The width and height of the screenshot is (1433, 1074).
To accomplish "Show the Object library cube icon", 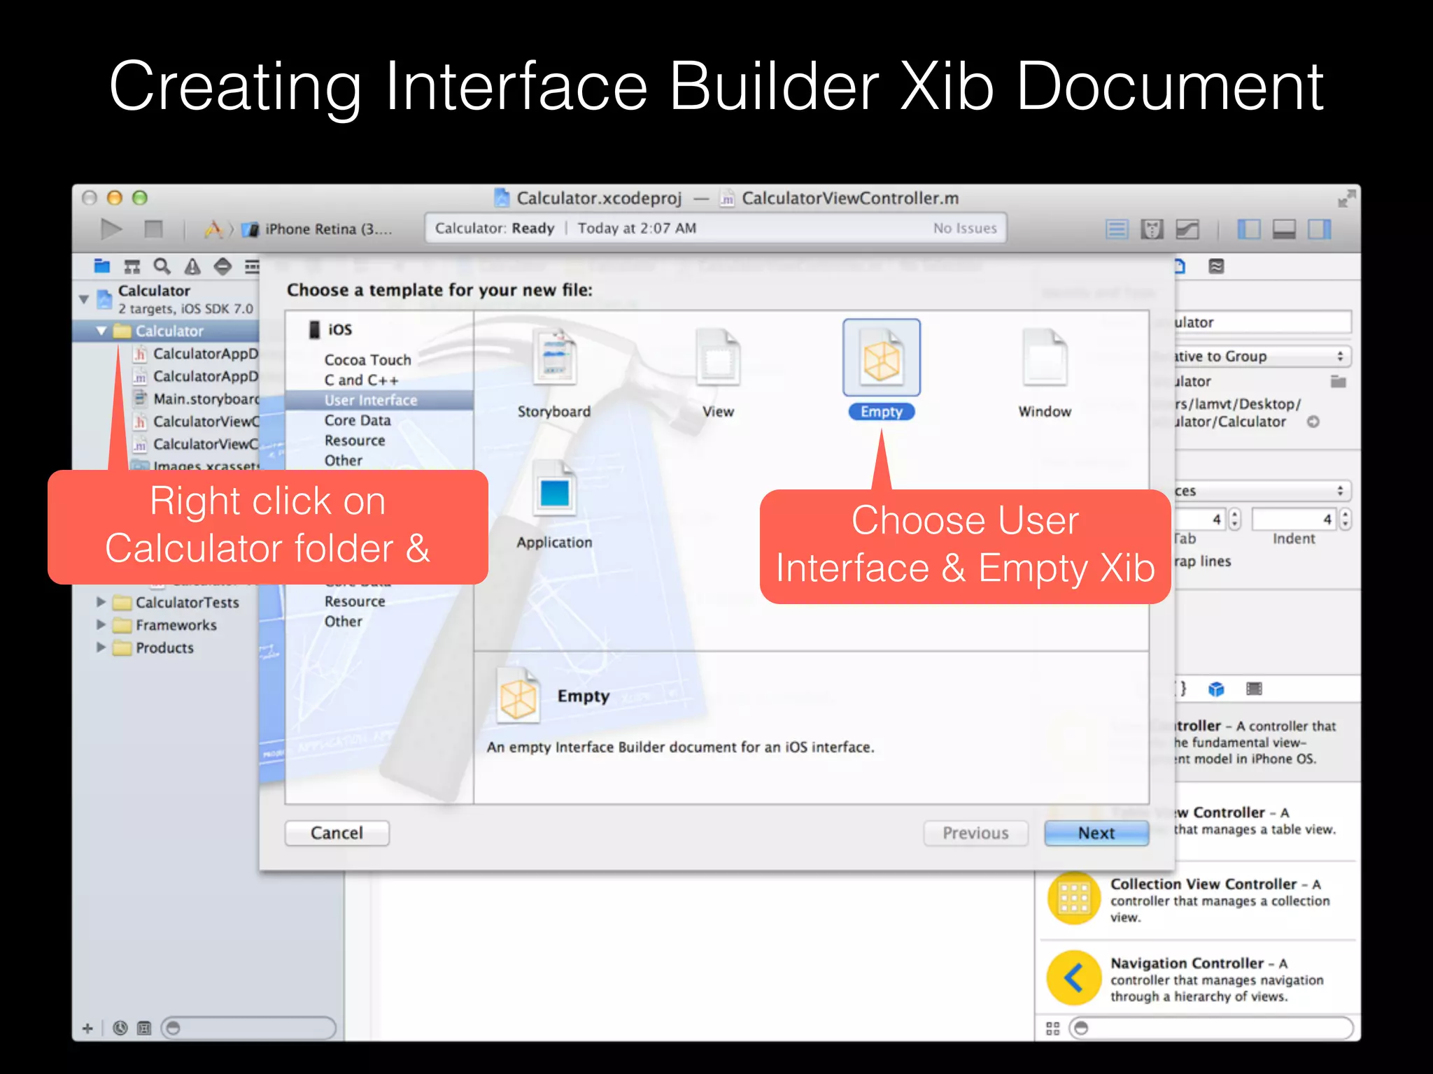I will tap(1216, 689).
